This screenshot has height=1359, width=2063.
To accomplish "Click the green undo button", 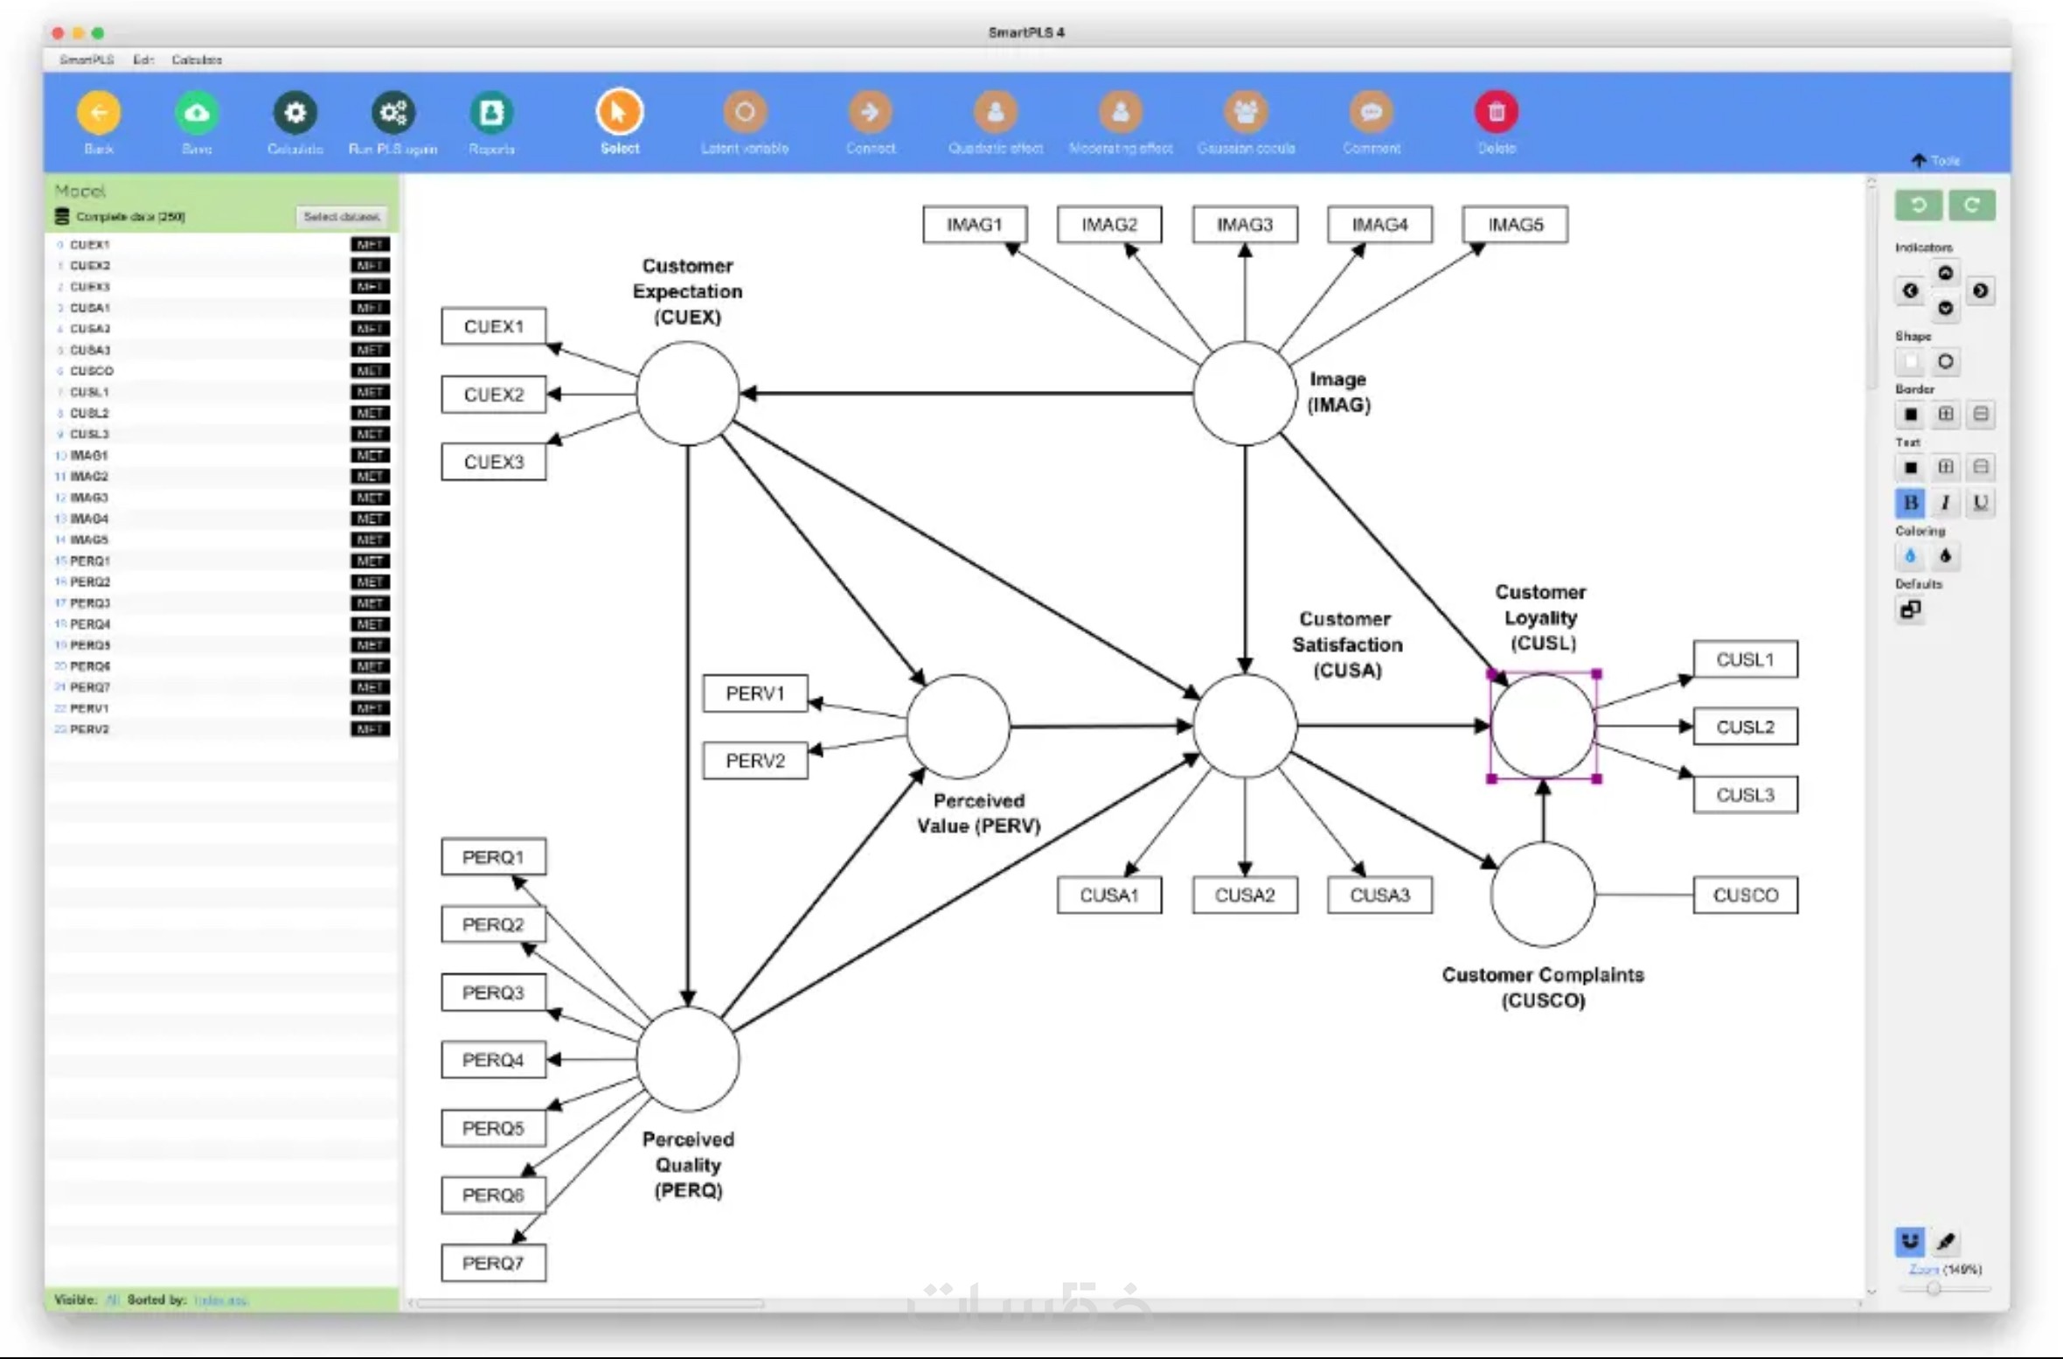I will tap(1918, 206).
